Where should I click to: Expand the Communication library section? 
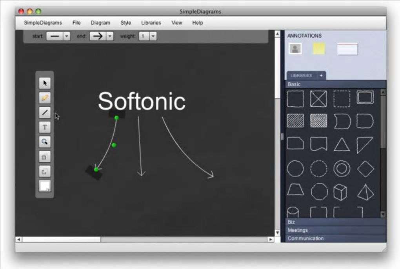pos(335,238)
